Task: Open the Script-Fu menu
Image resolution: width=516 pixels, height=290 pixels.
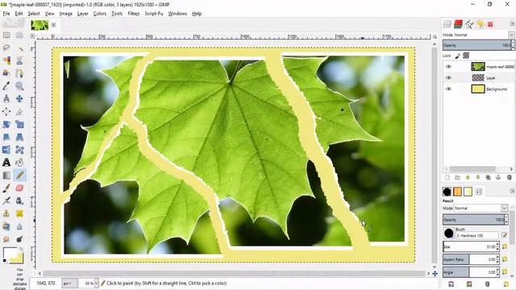Action: click(154, 14)
